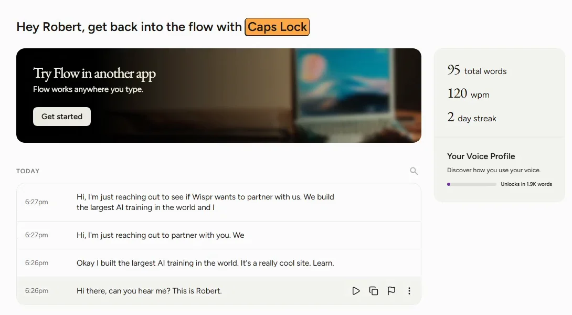The image size is (572, 315).
Task: Select the 'largest AI training in the world. It's a really cool site' transcript
Action: click(219, 263)
